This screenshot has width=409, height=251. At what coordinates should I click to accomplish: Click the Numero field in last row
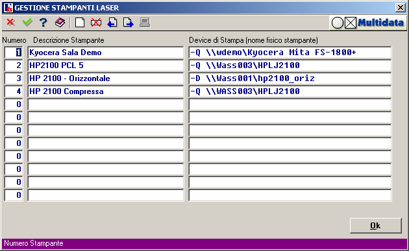coord(14,195)
